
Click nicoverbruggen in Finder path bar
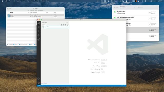pos(23,45)
